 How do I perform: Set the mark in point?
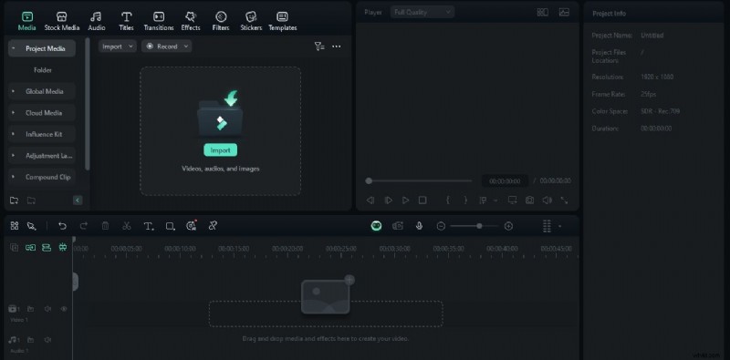tap(448, 200)
